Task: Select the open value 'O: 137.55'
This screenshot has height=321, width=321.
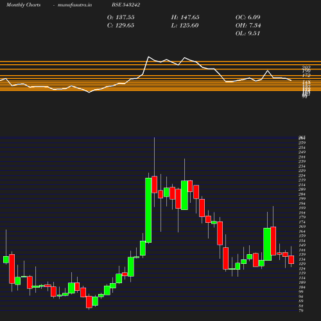Action: point(121,17)
